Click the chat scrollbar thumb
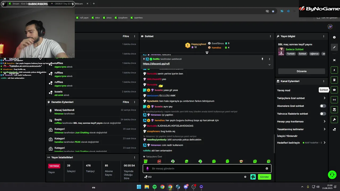The width and height of the screenshot is (340, 191). coord(274,144)
